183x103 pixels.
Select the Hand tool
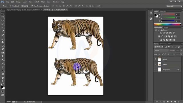[x=3, y=78]
